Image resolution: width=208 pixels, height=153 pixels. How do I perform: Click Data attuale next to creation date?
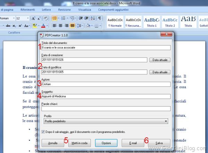pyautogui.click(x=160, y=60)
